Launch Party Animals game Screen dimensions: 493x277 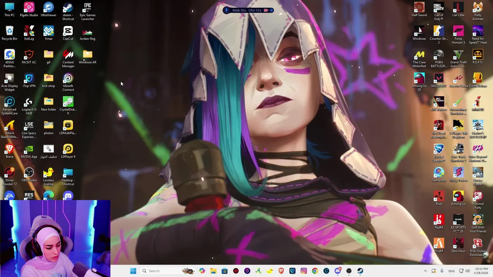[478, 12]
